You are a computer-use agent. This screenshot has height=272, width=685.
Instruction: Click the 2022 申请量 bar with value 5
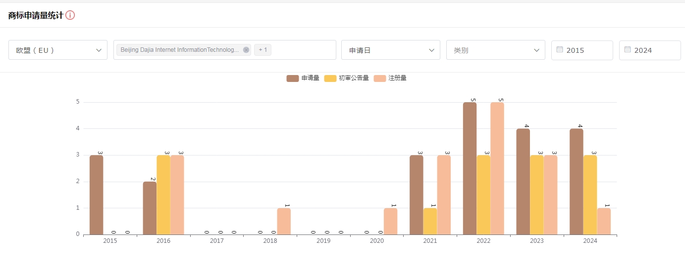pos(470,168)
